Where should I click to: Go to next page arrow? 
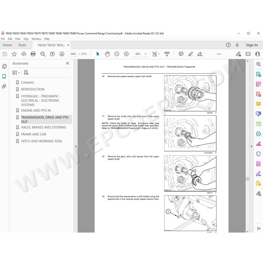coord(62,54)
